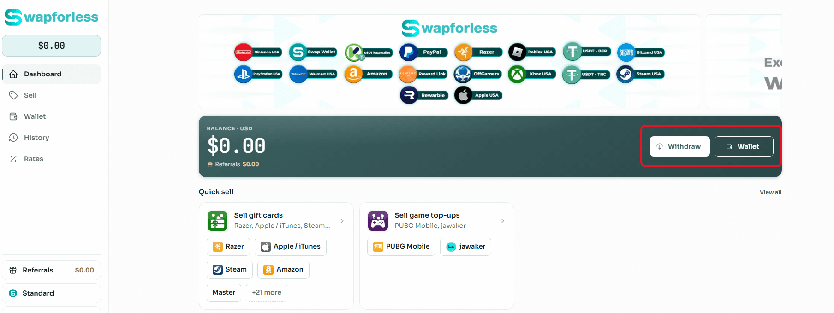Screen dimensions: 834x313
Task: Click the Wallet button in balance panel
Action: point(744,146)
